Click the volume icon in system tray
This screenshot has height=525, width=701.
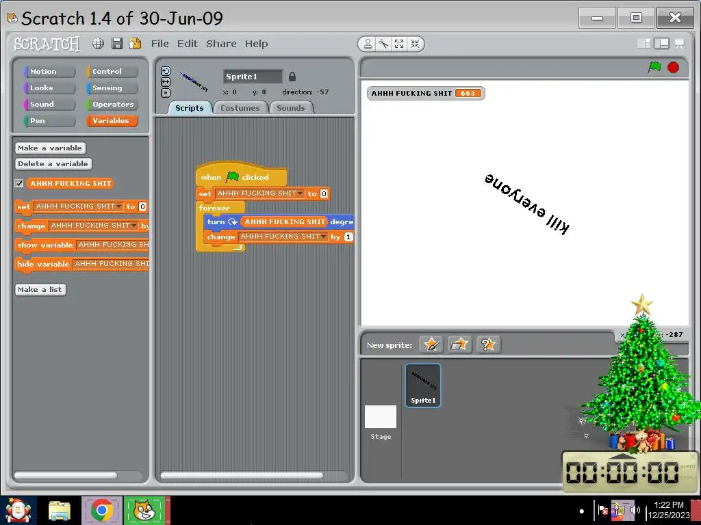[x=635, y=510]
